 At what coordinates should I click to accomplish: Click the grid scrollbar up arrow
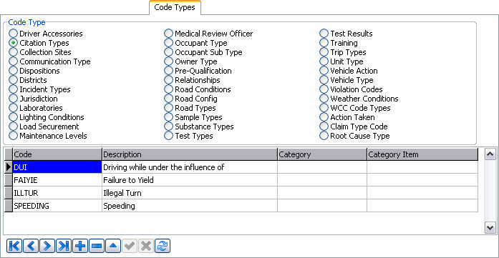[490, 154]
